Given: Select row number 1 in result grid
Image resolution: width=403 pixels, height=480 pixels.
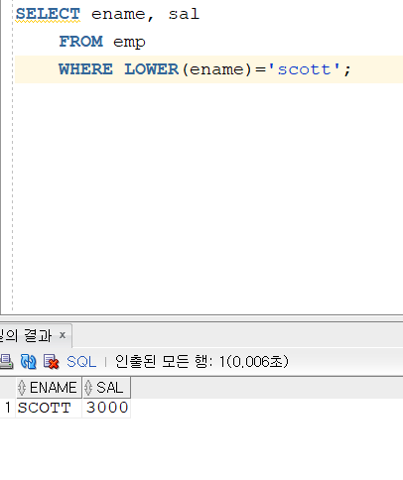Looking at the screenshot, I should coord(8,408).
